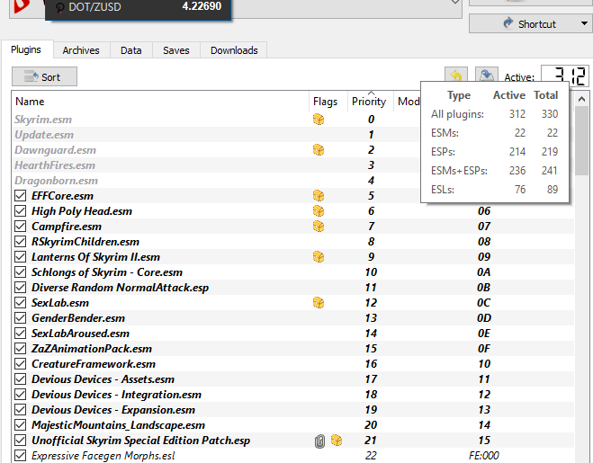Viewport: 593px width, 463px height.
Task: Toggle Devious Devices - Expansion.esm checkbox
Action: (21, 410)
